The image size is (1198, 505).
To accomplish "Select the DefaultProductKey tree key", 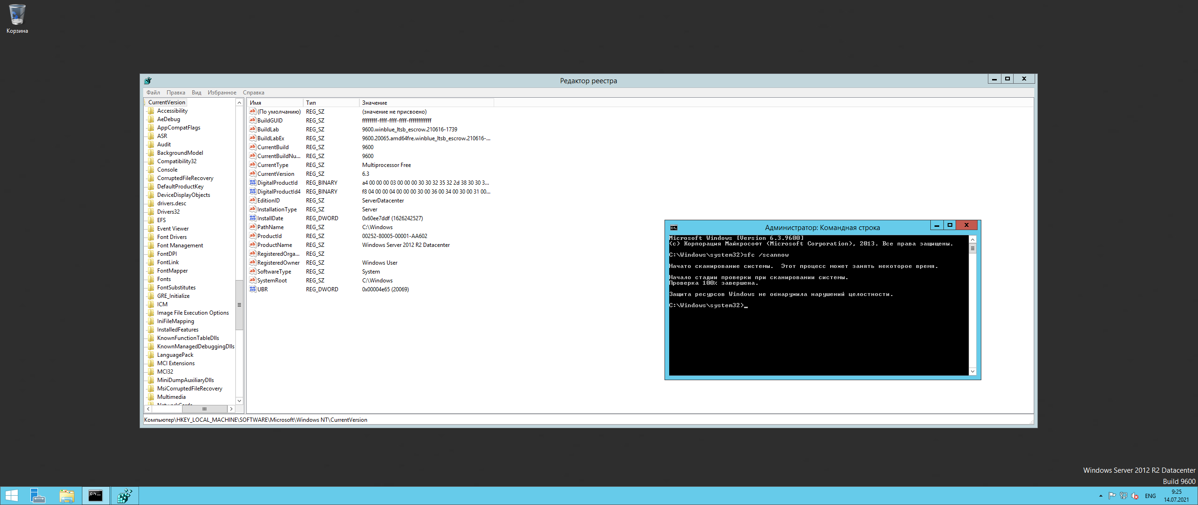I will [180, 187].
